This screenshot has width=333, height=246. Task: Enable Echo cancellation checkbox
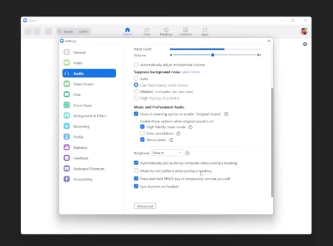142,133
